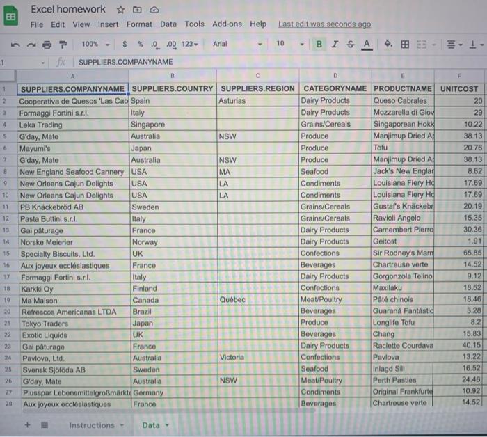This screenshot has width=487, height=437.
Task: Open the zoom 100% dropdown
Action: [x=95, y=44]
